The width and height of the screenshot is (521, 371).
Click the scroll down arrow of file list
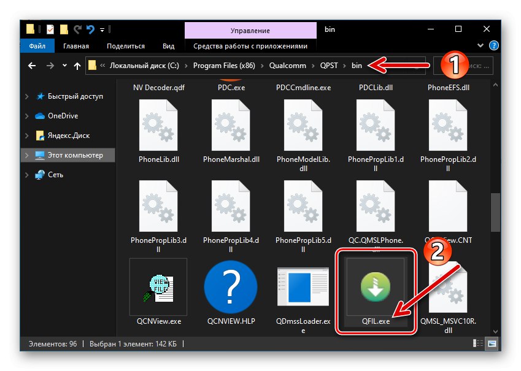point(495,331)
